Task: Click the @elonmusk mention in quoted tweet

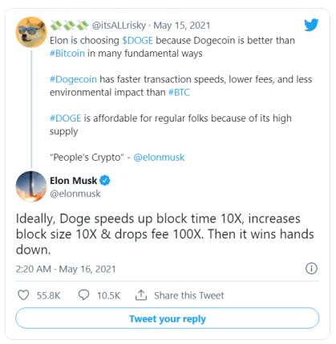Action: click(159, 158)
